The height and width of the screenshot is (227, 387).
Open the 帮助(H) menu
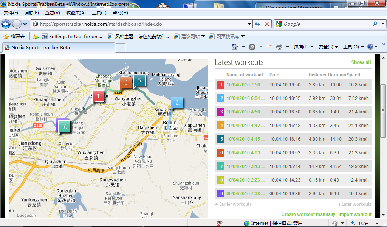point(120,13)
